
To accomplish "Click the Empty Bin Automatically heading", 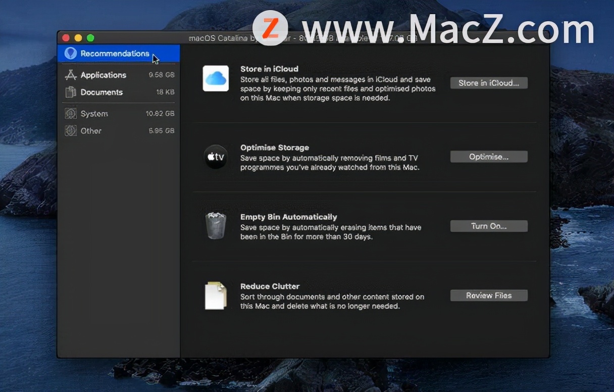I will click(289, 217).
